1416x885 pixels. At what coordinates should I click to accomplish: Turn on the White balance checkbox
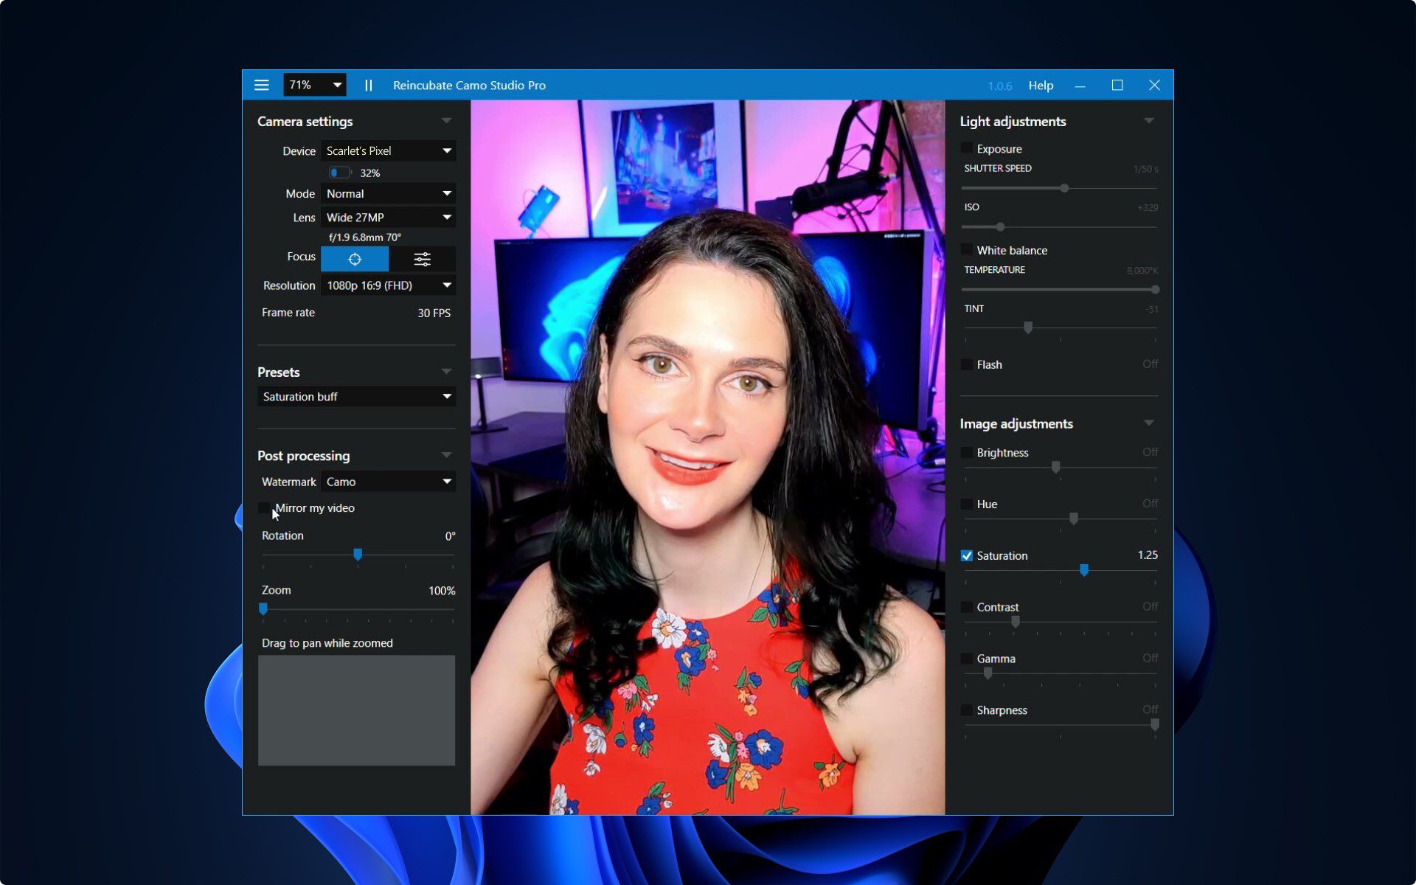966,250
